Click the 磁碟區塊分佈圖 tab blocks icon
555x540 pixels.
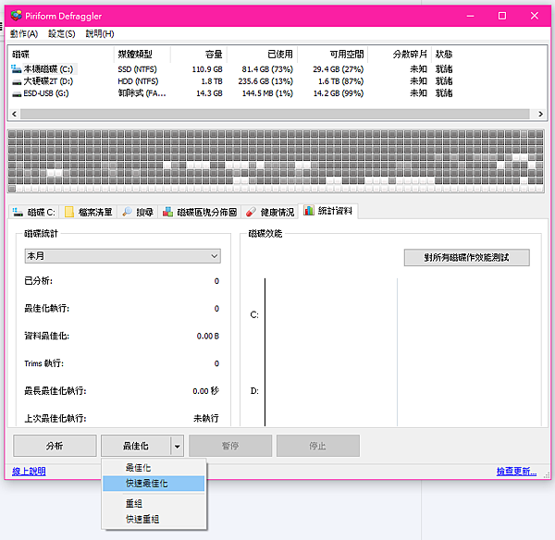coord(167,212)
